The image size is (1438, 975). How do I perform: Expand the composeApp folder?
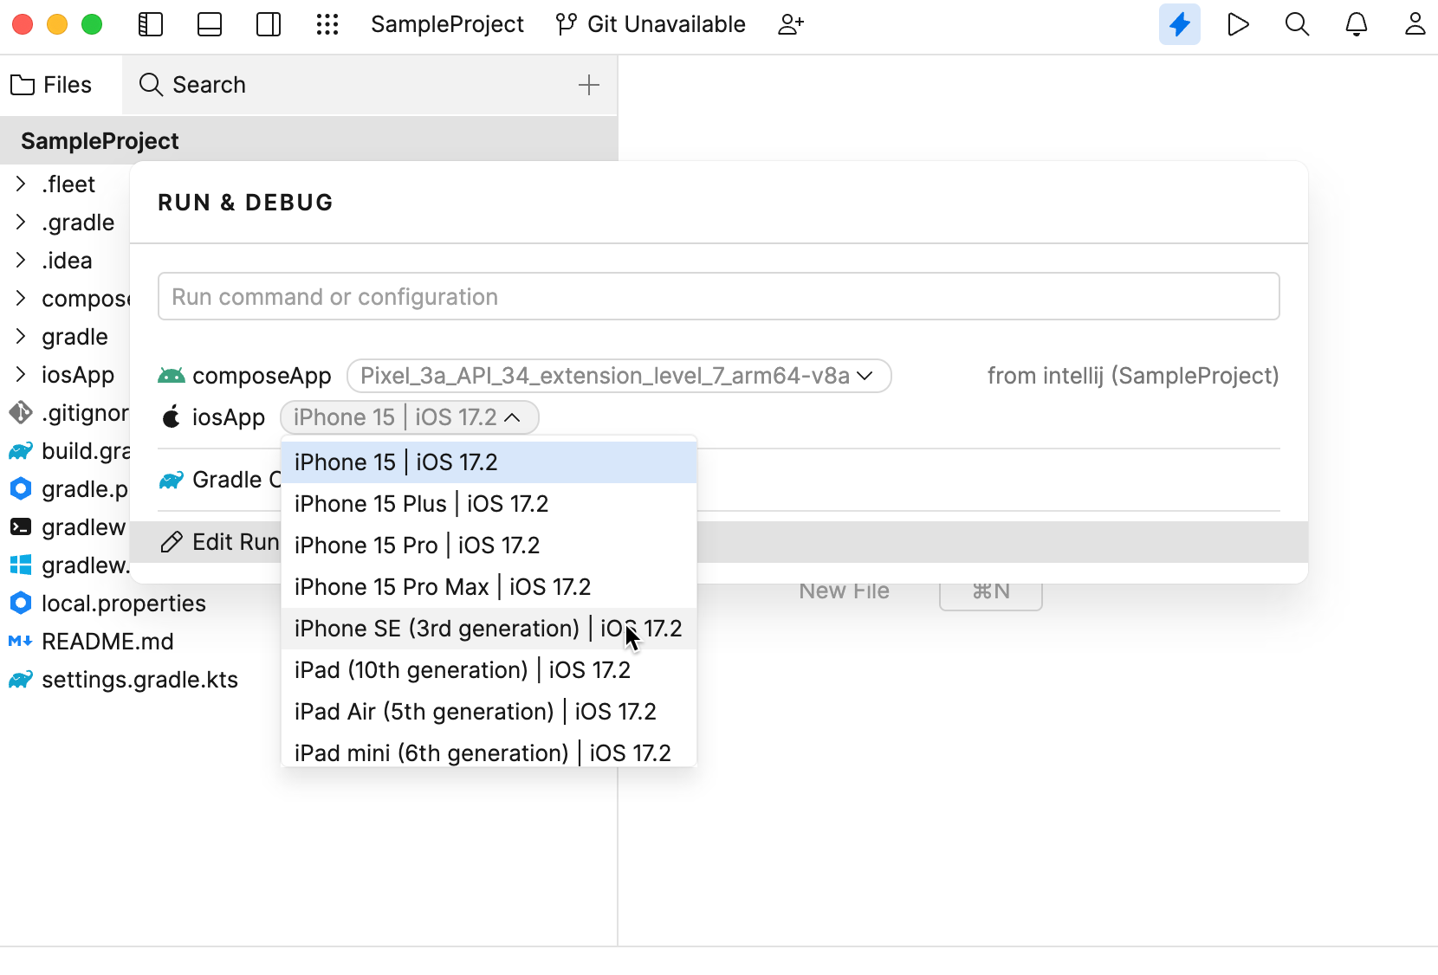pos(21,299)
